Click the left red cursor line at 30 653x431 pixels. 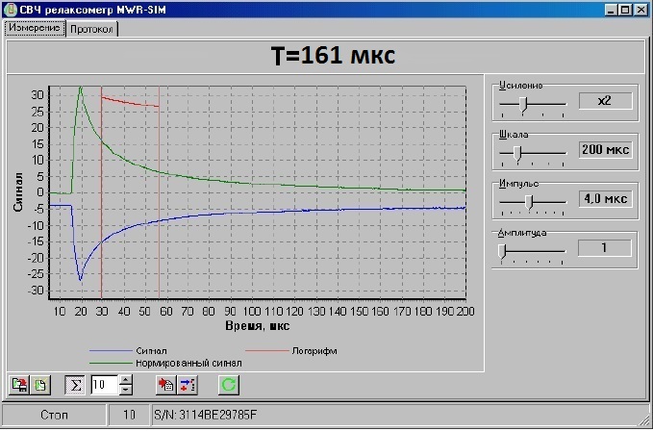click(101, 192)
